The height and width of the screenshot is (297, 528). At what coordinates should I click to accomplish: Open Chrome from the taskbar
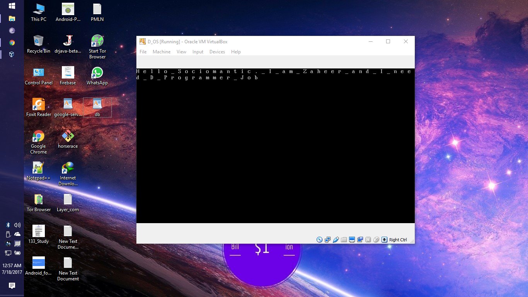click(x=12, y=43)
